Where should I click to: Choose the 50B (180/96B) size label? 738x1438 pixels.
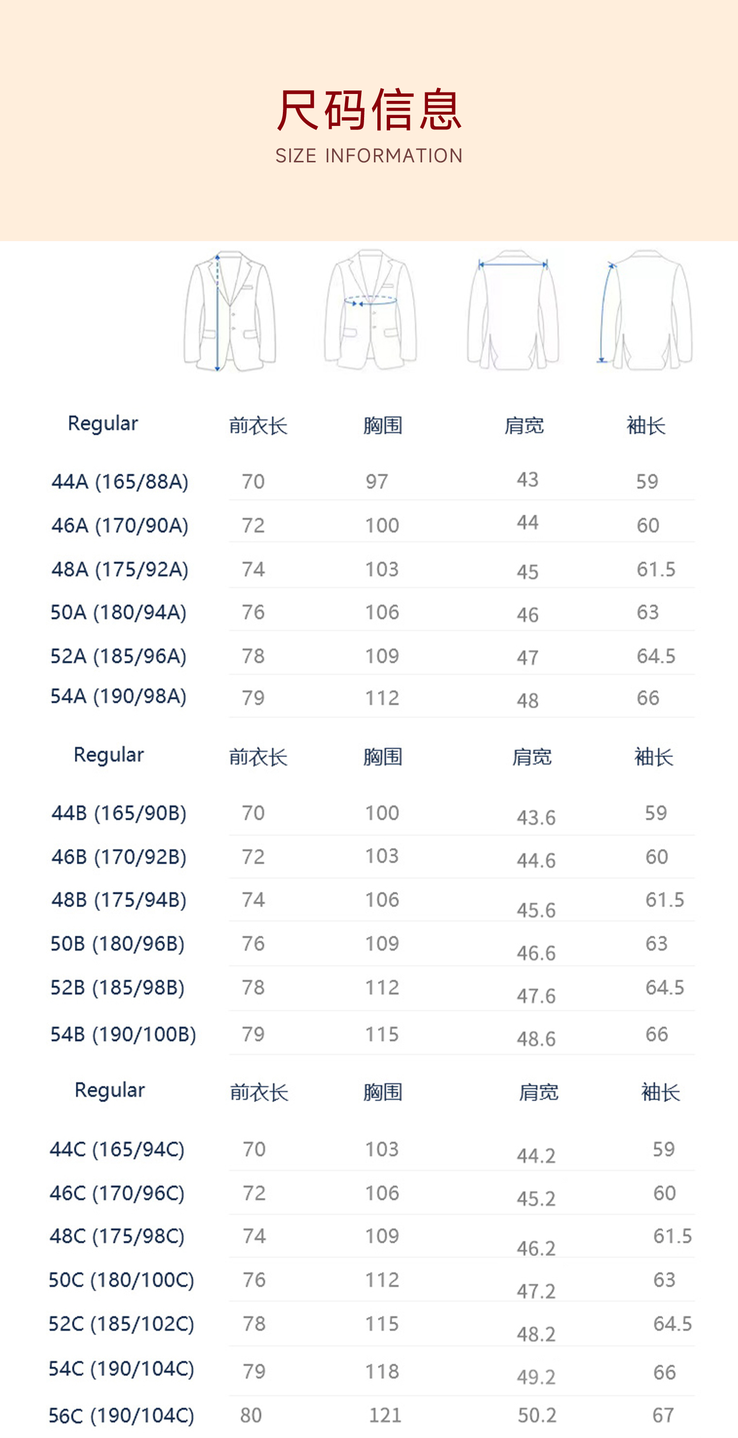117,944
